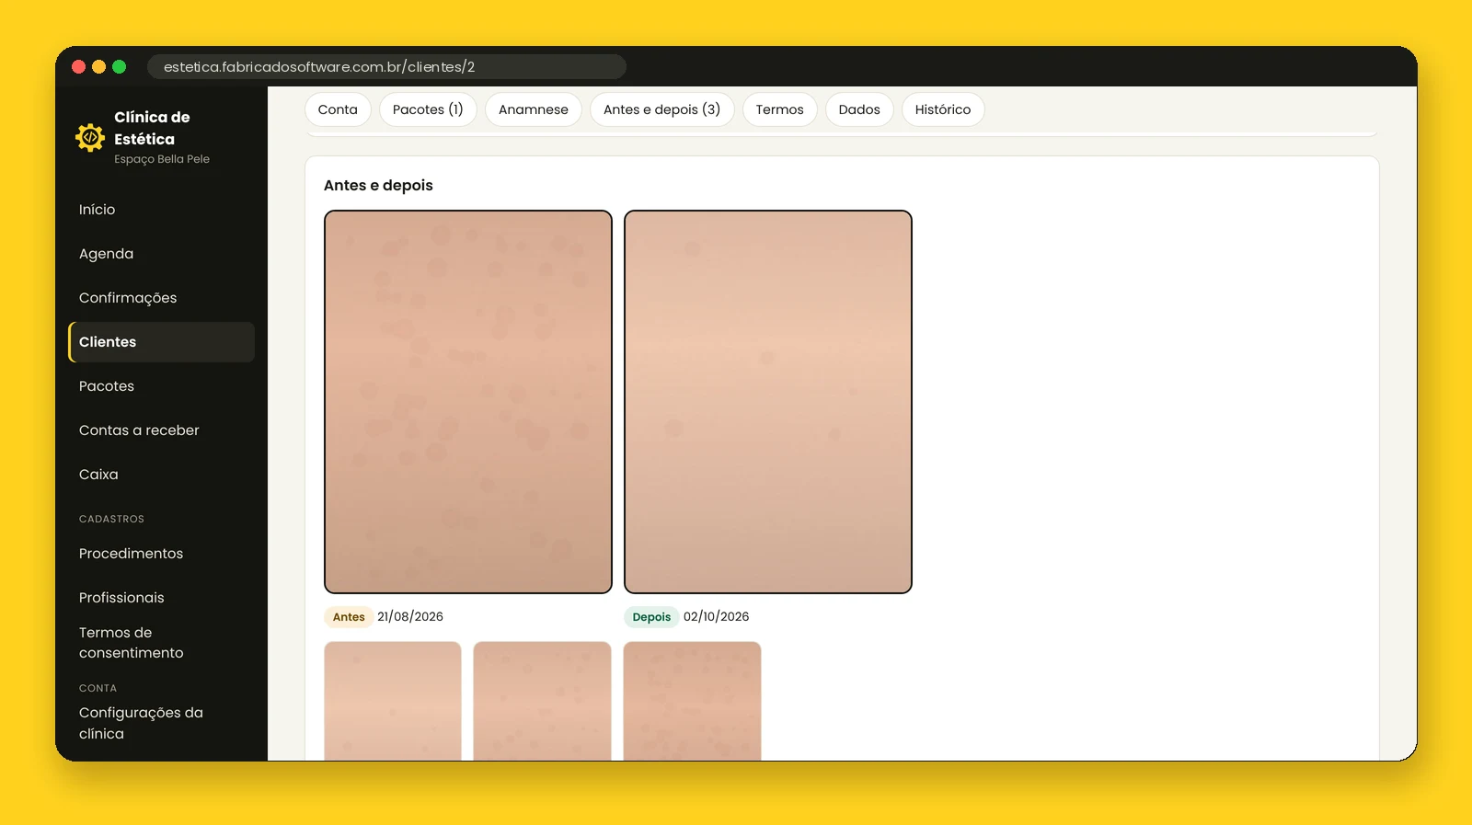Click the large Antes photo dated 21/08/2026

pos(468,402)
